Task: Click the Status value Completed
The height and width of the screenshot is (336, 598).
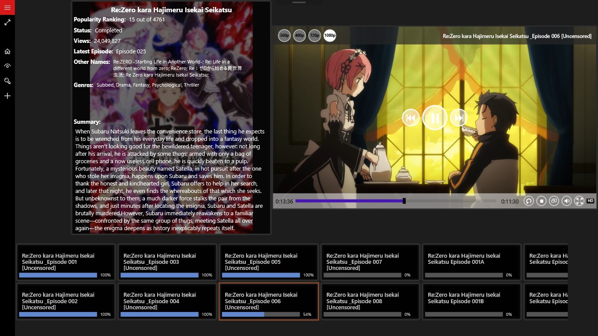Action: tap(109, 31)
